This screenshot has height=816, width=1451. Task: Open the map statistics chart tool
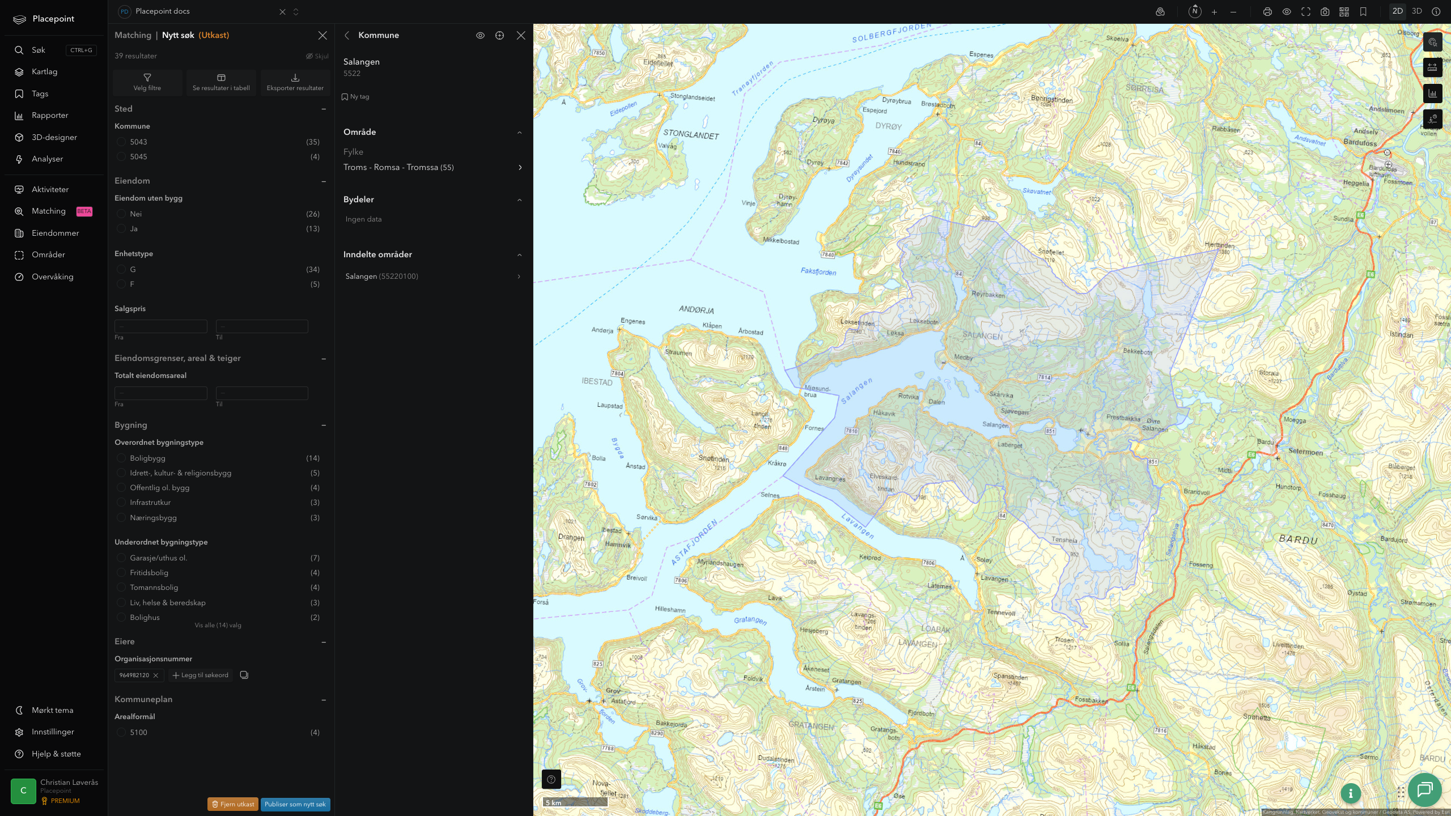tap(1432, 93)
